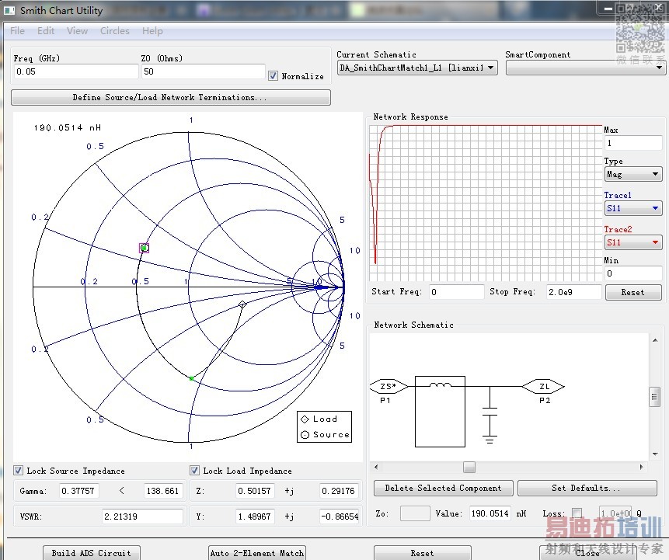
Task: Click the Freq (GHz) input field
Action: point(75,71)
